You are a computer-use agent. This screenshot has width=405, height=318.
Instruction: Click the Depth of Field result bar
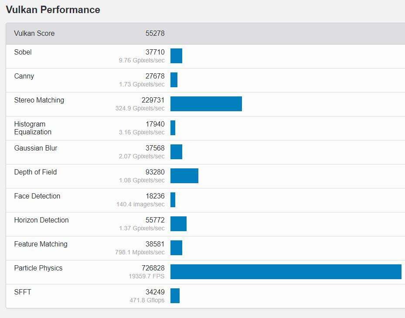pos(184,176)
